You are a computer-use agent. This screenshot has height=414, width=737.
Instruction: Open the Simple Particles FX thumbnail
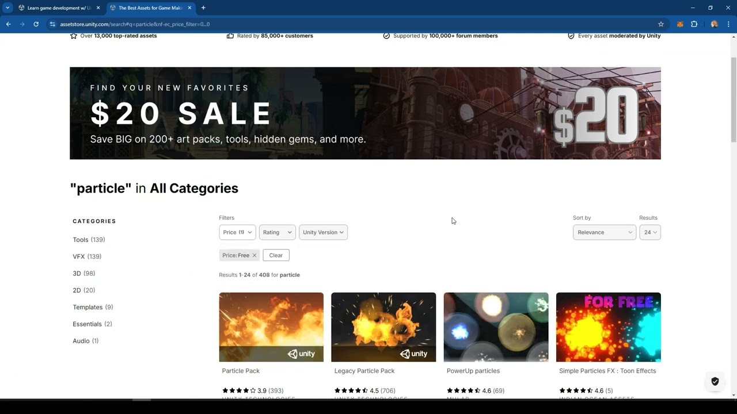click(609, 327)
